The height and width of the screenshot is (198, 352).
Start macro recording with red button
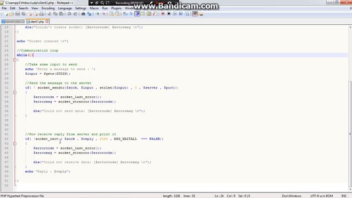pyautogui.click(x=163, y=14)
